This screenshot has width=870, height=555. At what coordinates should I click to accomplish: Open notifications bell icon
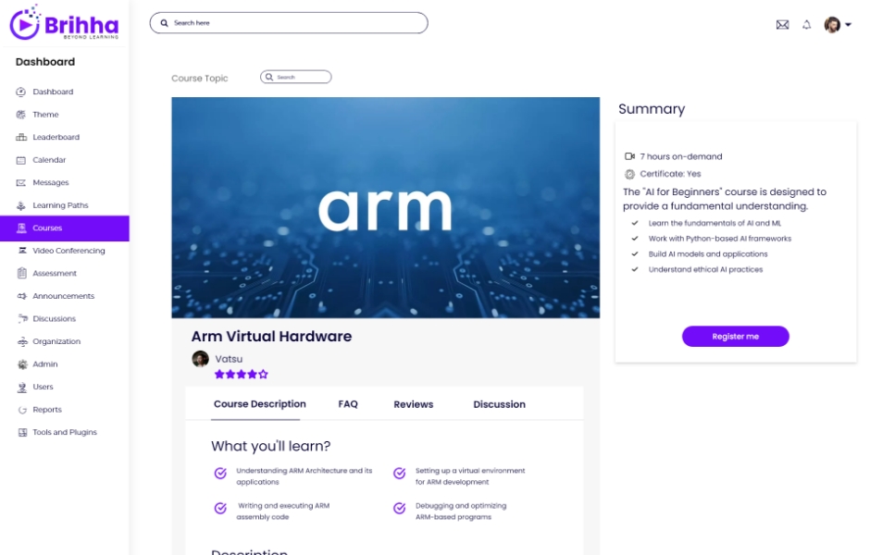tap(807, 24)
